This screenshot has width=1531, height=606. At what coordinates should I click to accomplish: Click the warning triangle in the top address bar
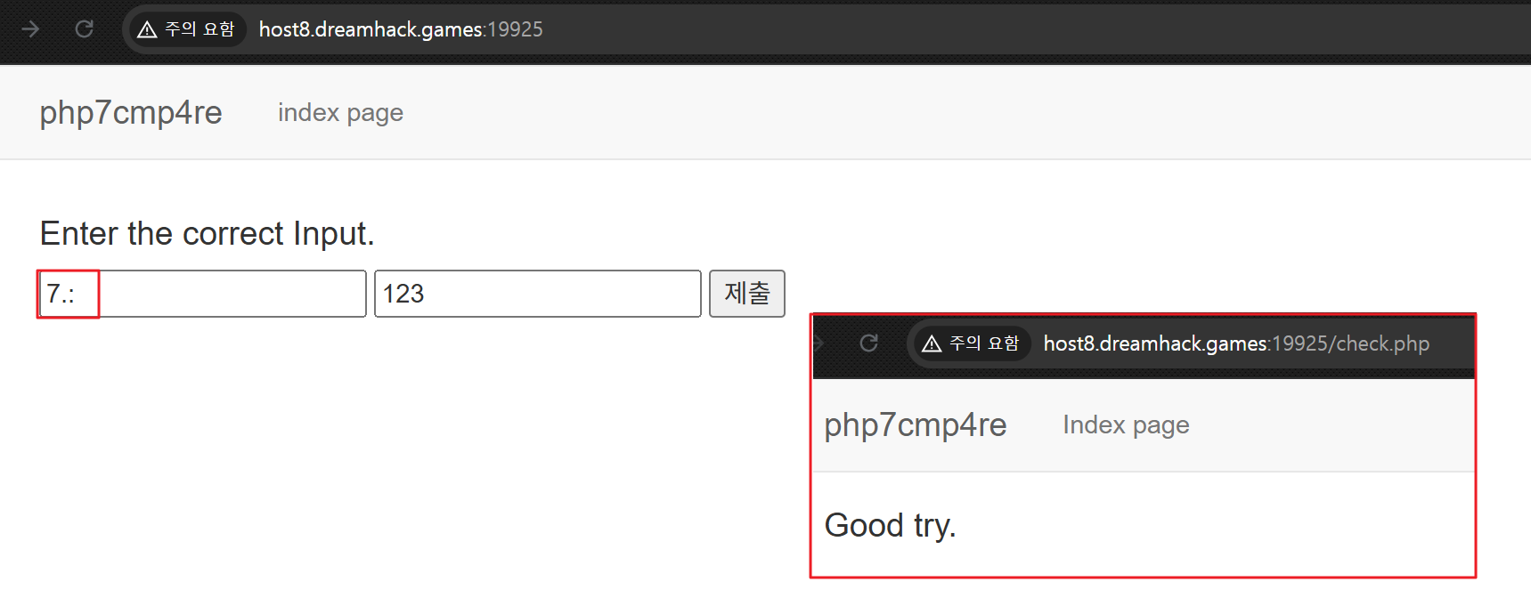pos(147,29)
